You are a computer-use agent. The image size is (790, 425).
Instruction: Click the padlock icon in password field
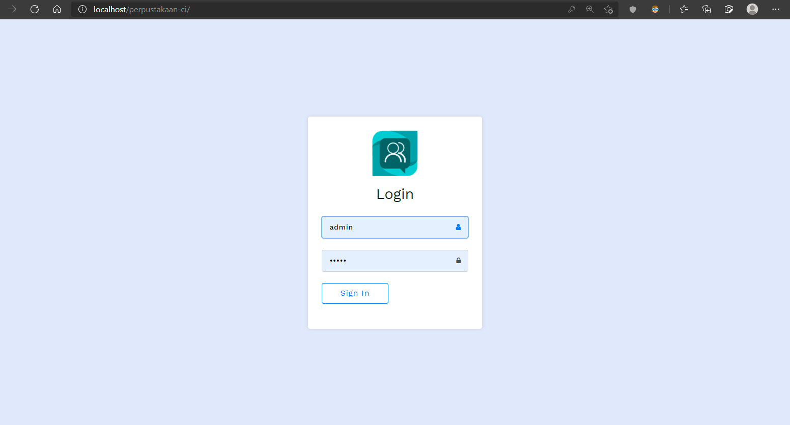458,261
